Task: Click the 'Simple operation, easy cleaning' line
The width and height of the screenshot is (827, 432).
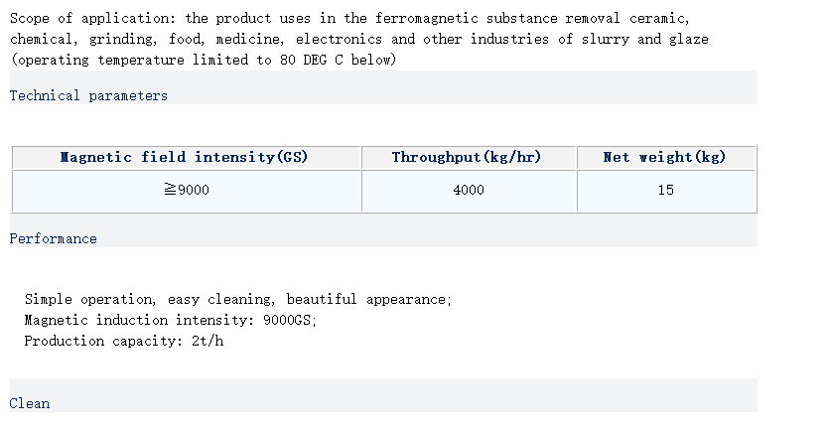Action: click(149, 299)
